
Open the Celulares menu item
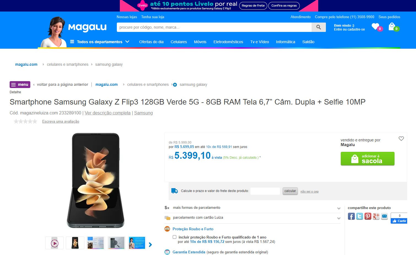click(179, 42)
